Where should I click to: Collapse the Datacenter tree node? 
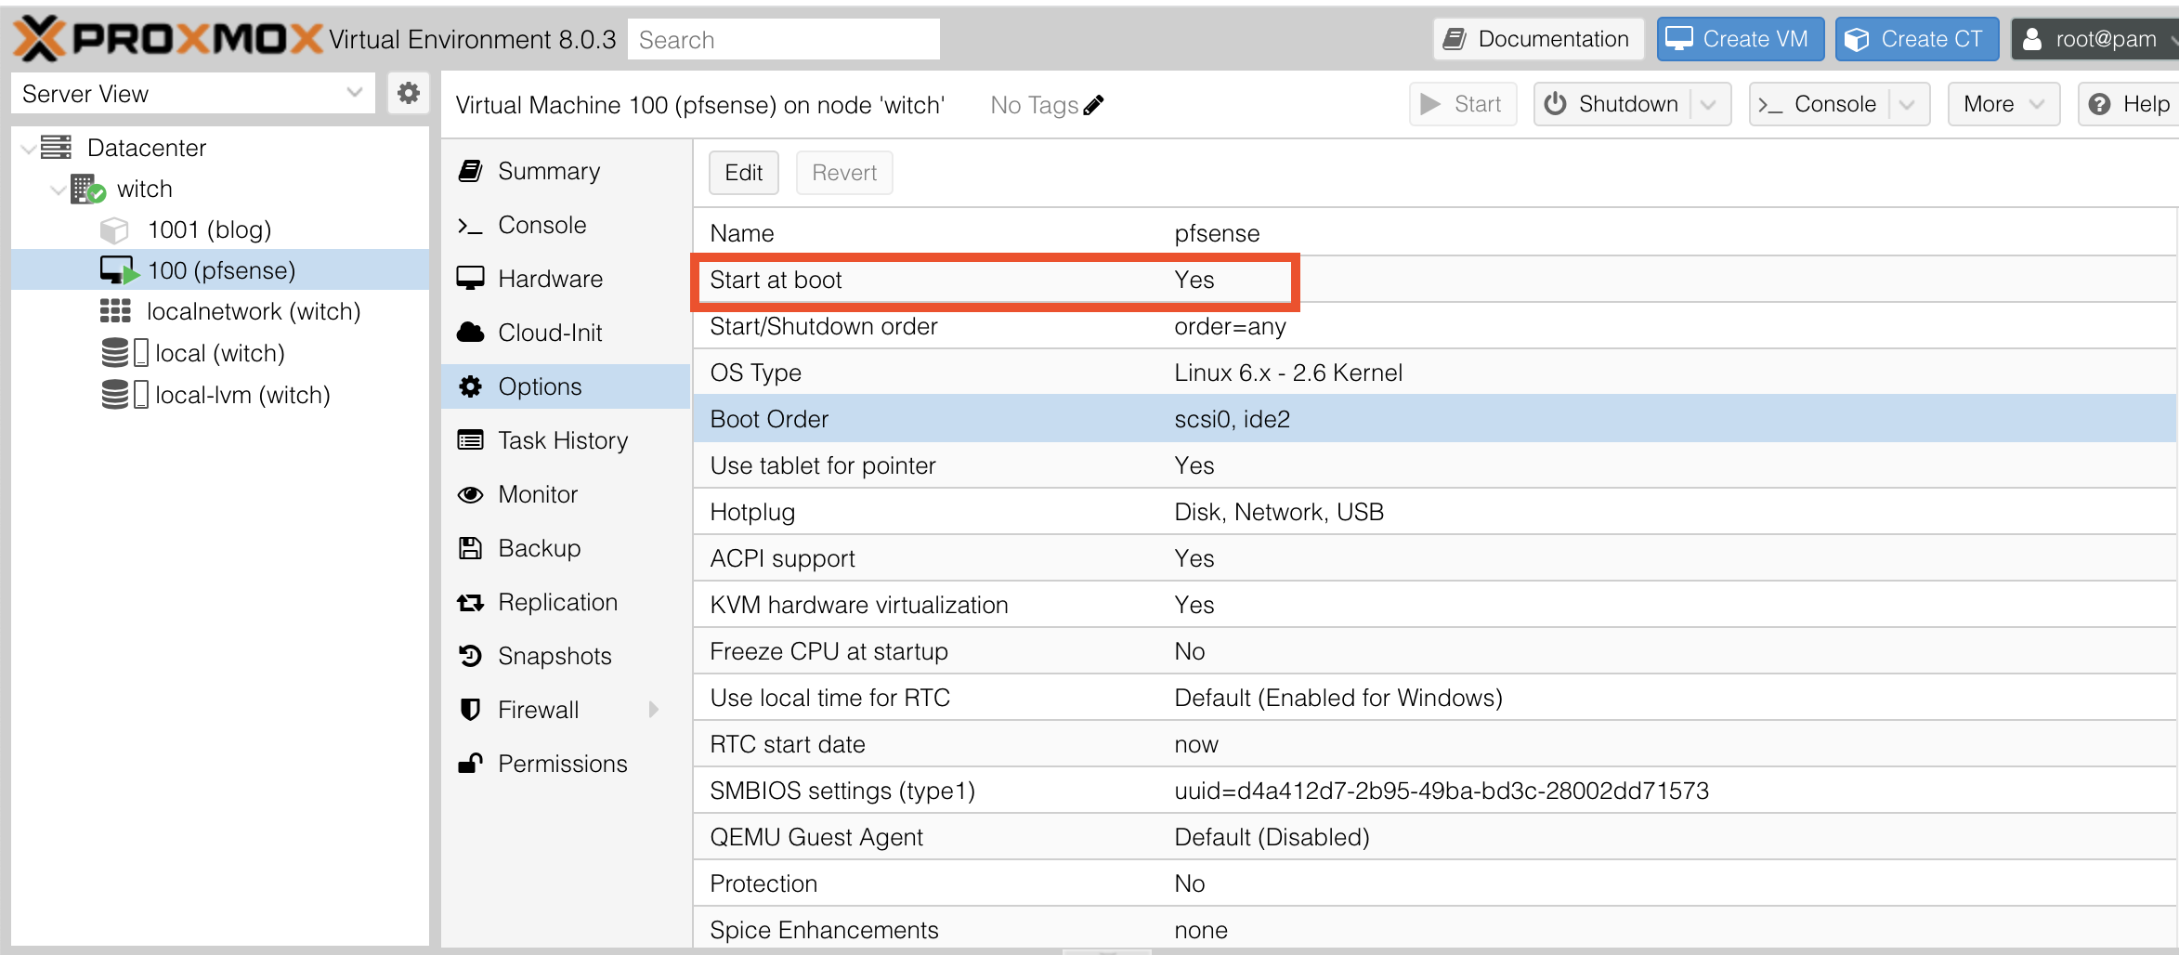pyautogui.click(x=29, y=148)
